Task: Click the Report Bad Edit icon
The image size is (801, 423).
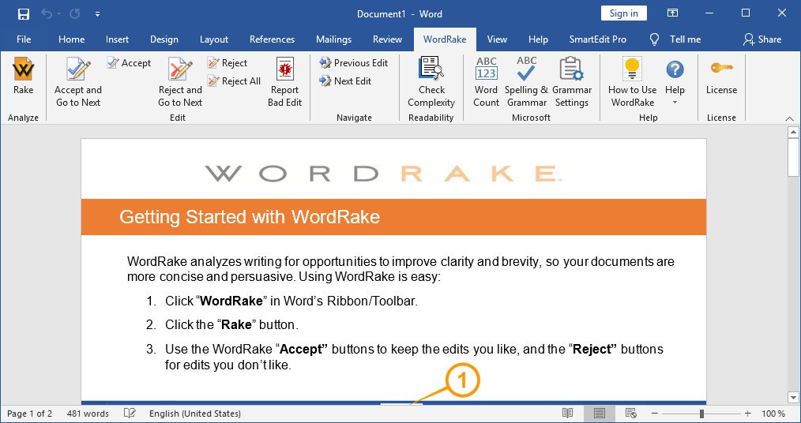Action: pyautogui.click(x=284, y=69)
